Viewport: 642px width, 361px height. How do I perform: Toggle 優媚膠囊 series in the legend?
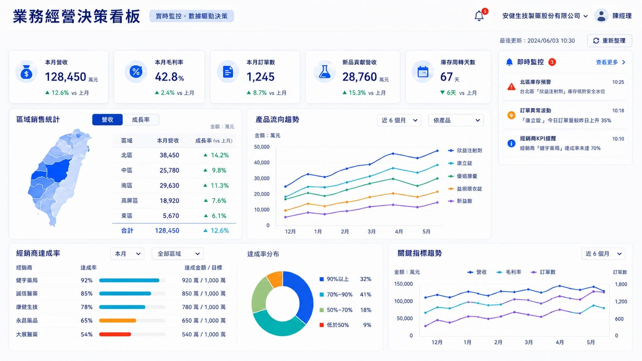pos(463,176)
